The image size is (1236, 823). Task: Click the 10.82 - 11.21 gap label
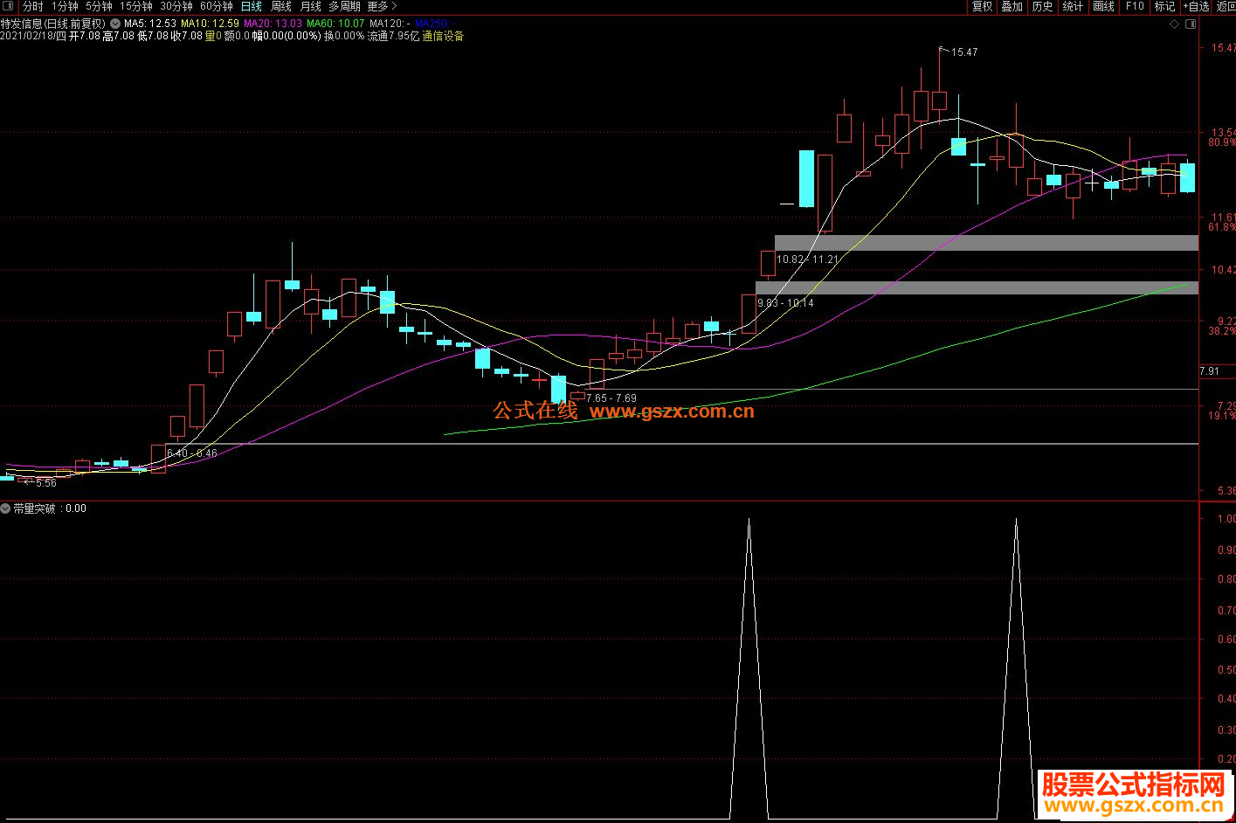[x=807, y=259]
